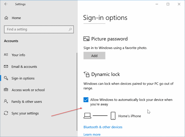Maximize the Settings window
Viewport: 185px width, 137px height.
[168, 4]
